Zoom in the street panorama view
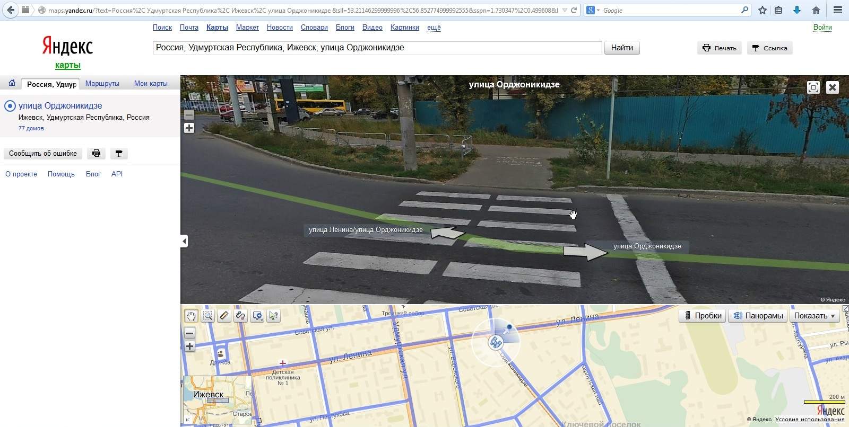 click(189, 128)
